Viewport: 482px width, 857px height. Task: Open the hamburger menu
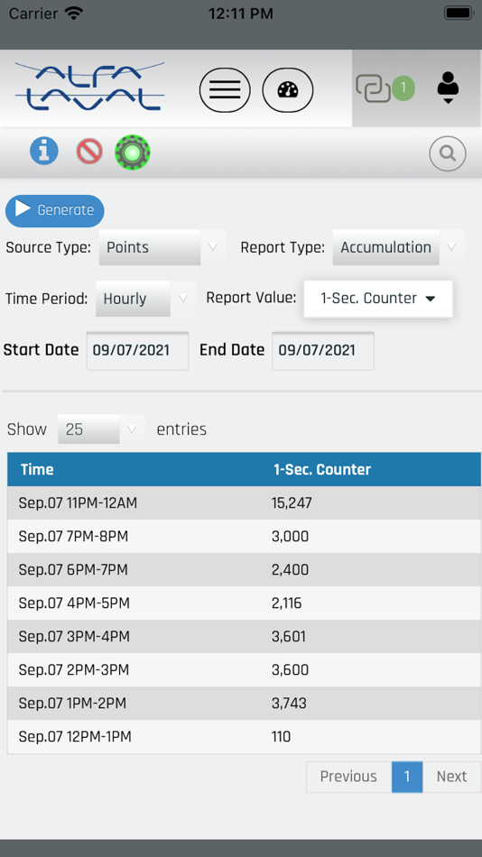(x=225, y=89)
